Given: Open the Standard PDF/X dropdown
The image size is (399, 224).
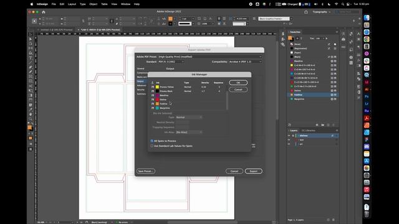Looking at the screenshot, I should pyautogui.click(x=171, y=62).
